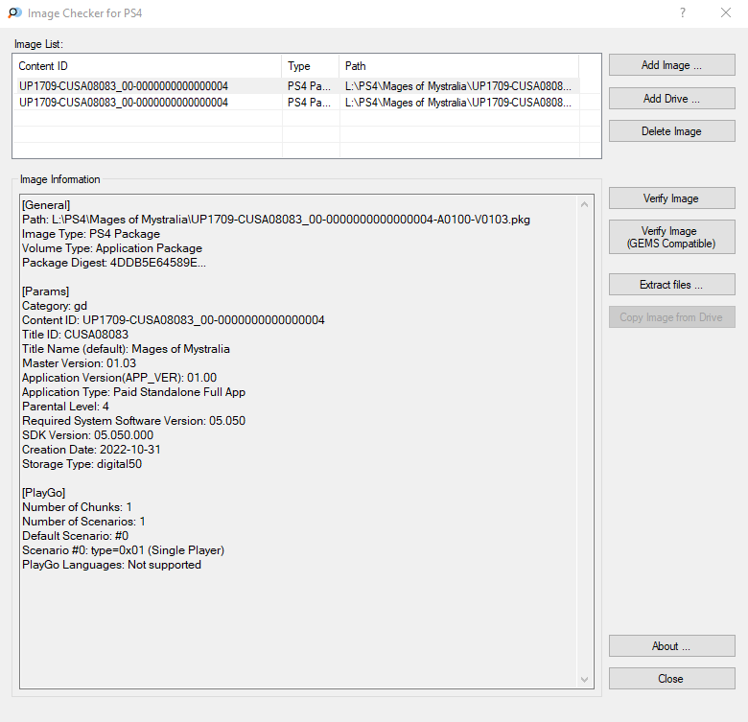Click the Image Type: PS4 Package line
The image size is (748, 722).
(91, 234)
